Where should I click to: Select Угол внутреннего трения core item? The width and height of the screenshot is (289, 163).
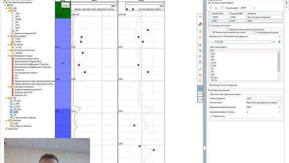pos(26,72)
